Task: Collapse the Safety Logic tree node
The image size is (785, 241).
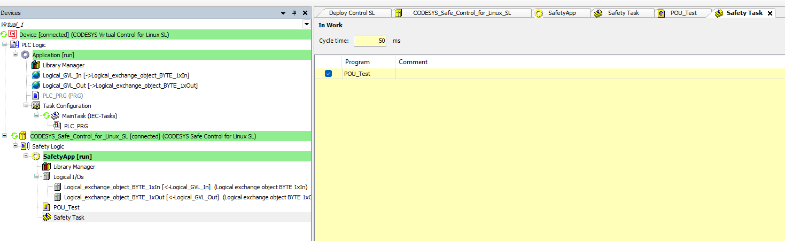Action: [15, 146]
